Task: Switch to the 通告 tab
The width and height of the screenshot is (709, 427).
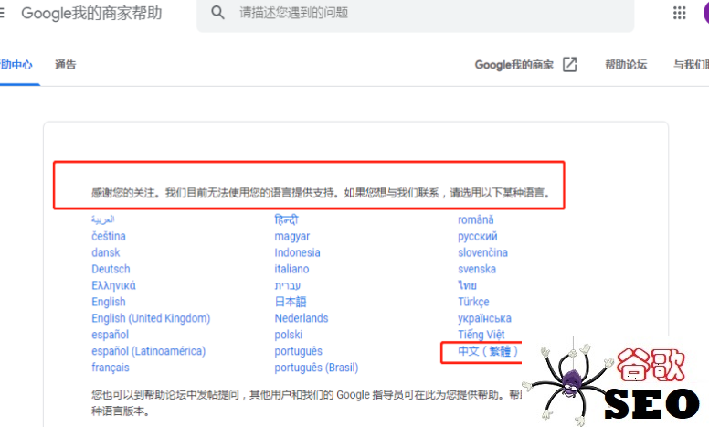Action: click(66, 65)
